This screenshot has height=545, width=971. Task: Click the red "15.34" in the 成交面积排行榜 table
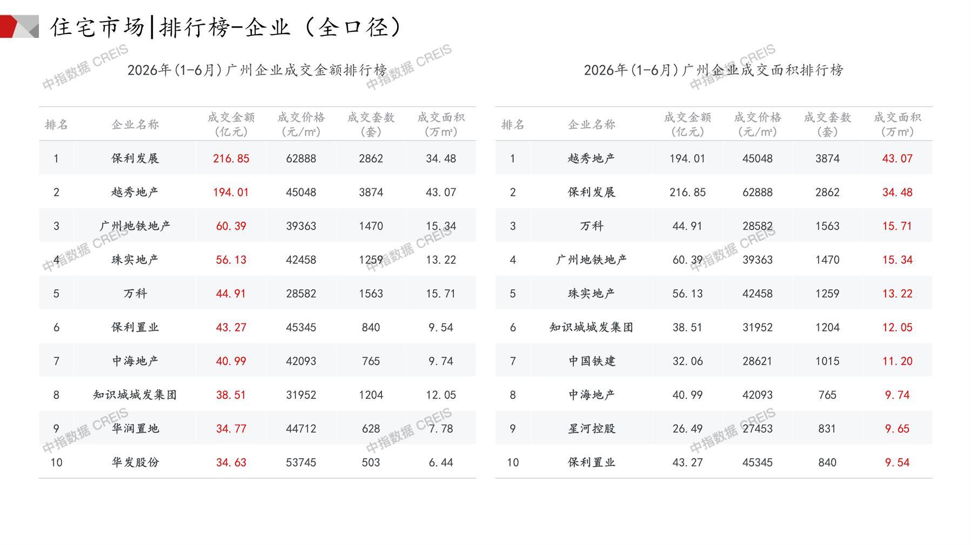(x=897, y=260)
